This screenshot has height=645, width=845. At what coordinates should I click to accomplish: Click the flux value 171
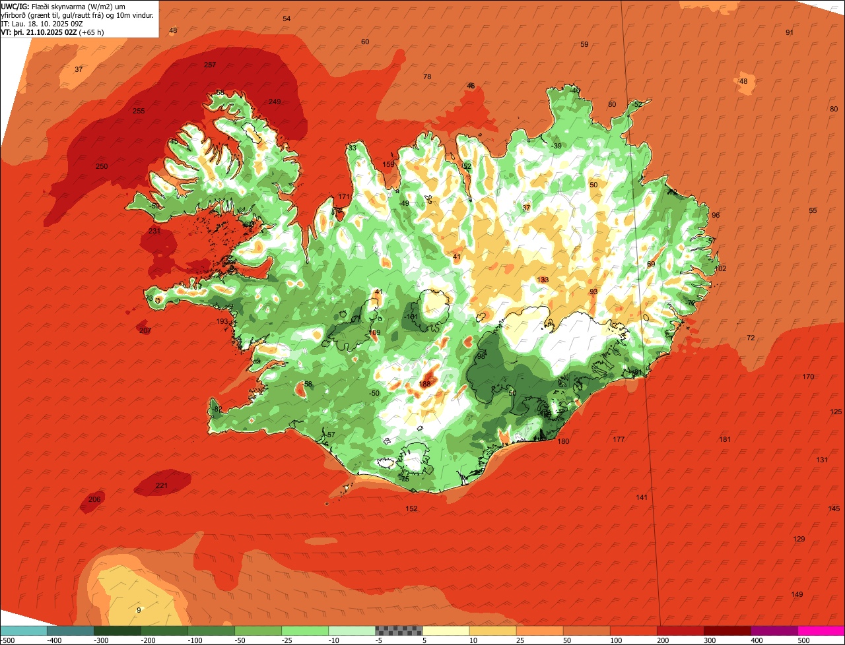tap(344, 197)
